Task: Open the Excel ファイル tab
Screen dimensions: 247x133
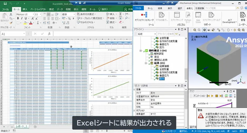Action: tap(5, 9)
